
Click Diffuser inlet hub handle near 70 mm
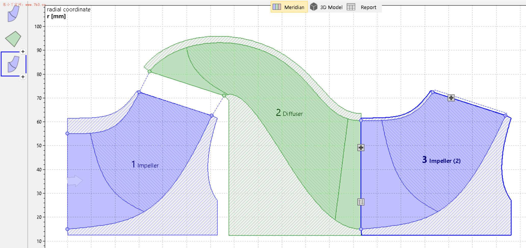[x=224, y=96]
